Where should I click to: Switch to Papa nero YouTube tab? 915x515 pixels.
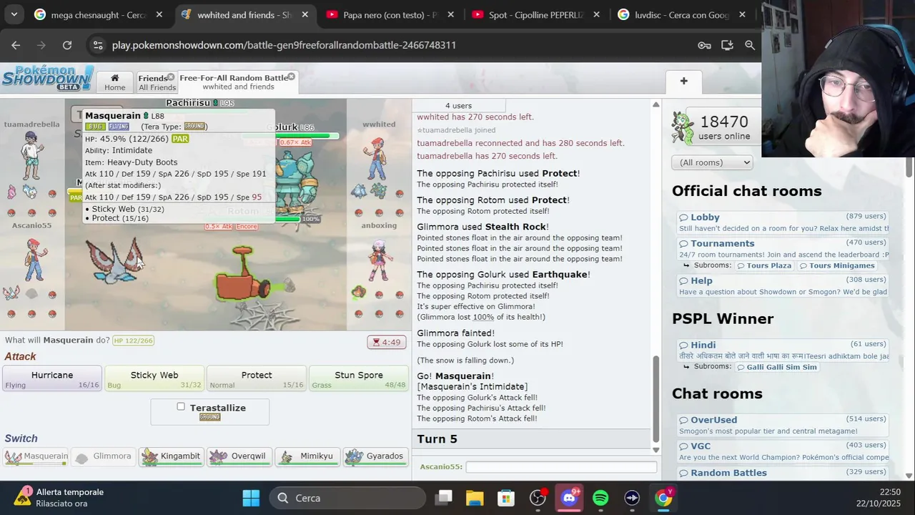[x=390, y=14]
